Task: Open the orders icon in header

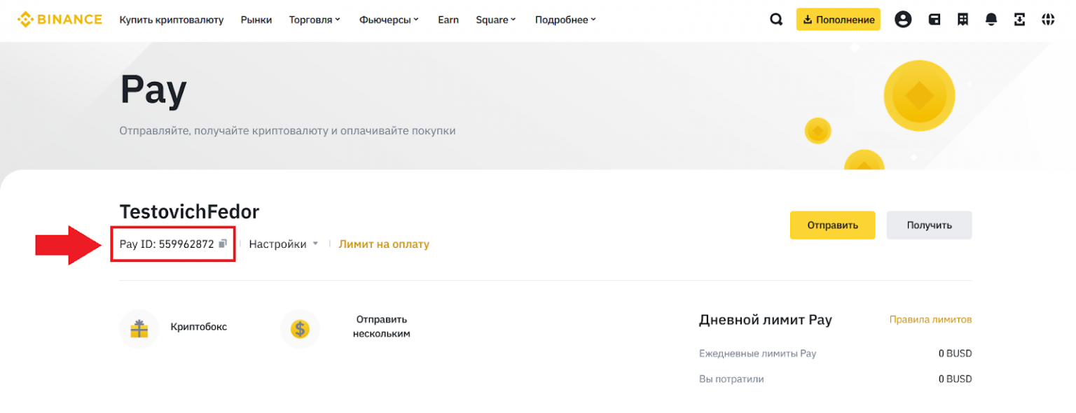Action: [963, 20]
